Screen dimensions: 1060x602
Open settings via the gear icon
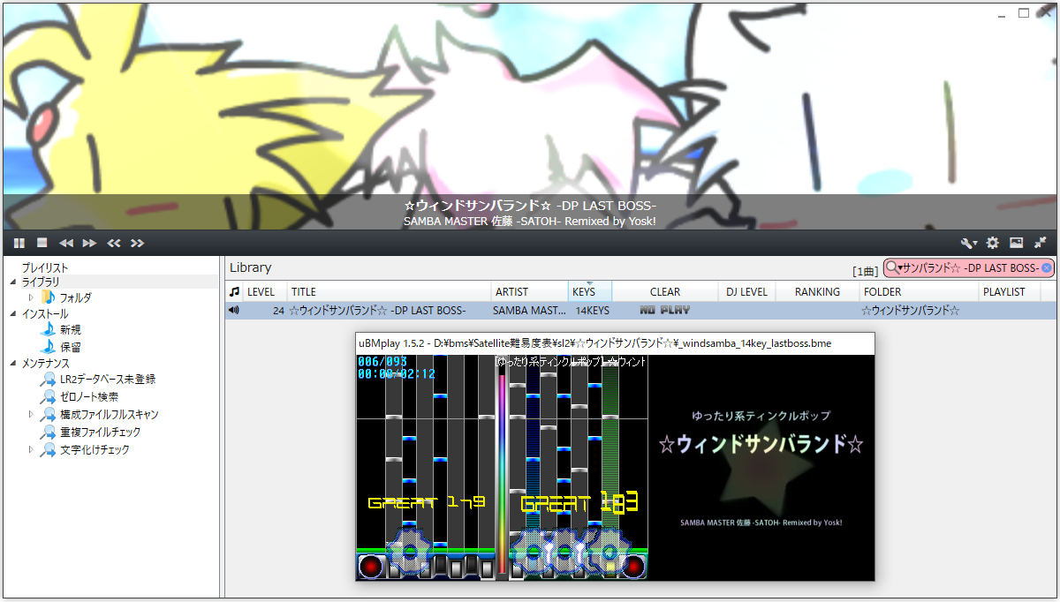pos(992,243)
